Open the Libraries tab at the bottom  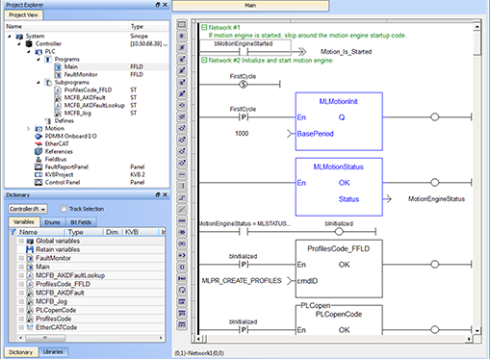53,352
